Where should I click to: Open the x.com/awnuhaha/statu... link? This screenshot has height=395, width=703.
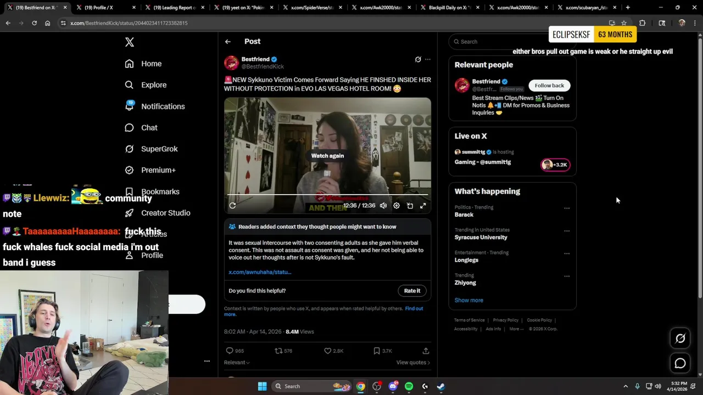(x=260, y=272)
